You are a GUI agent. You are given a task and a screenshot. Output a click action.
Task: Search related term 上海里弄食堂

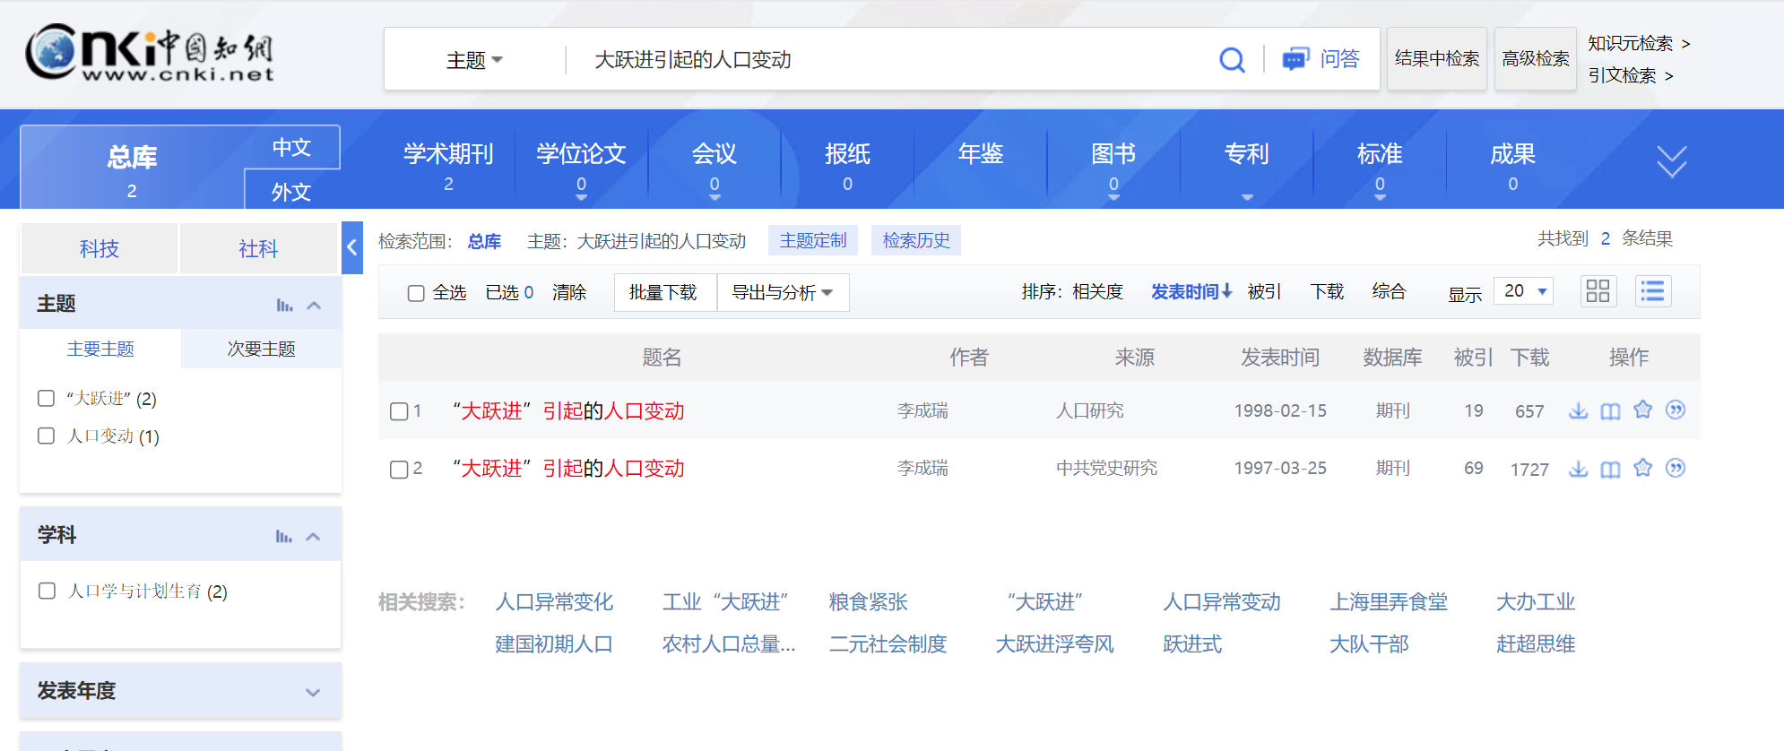tap(1388, 602)
